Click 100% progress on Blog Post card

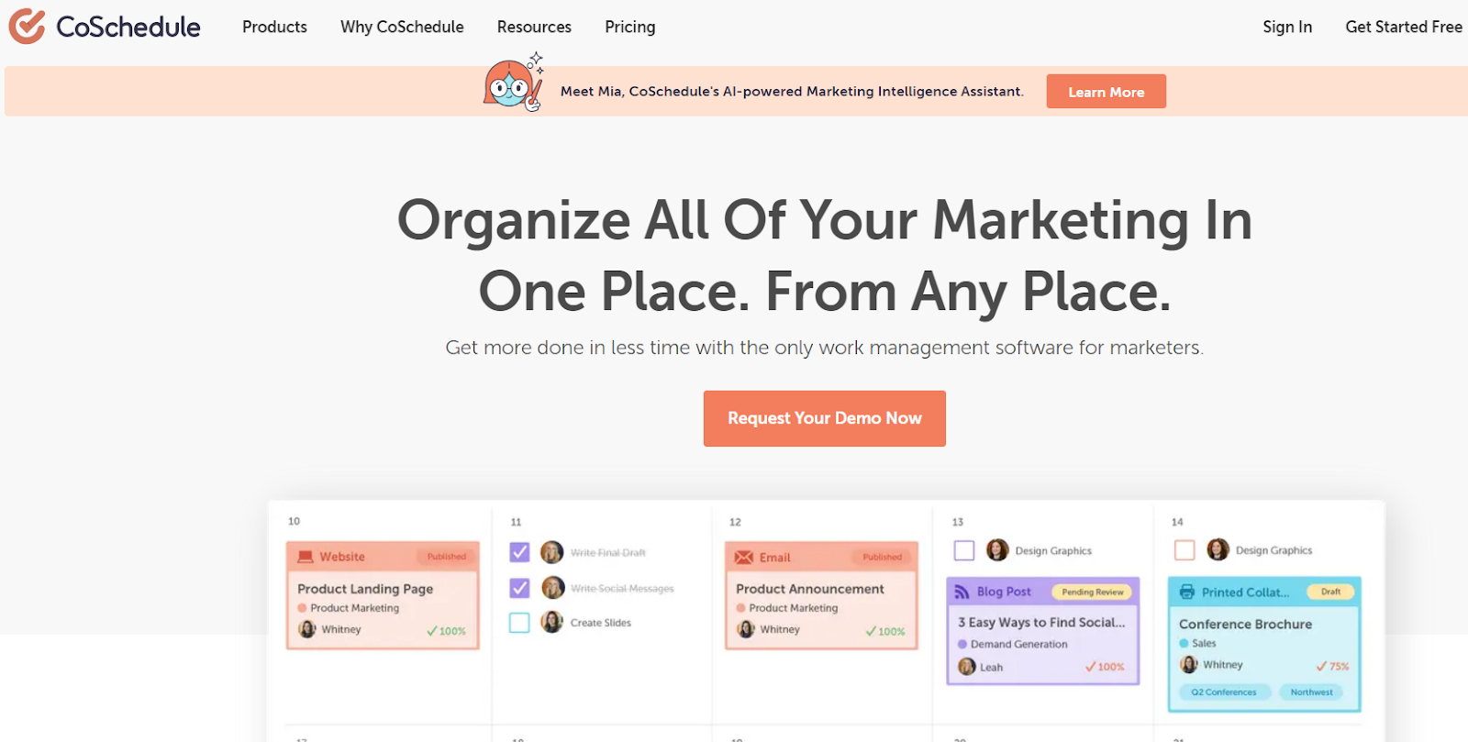click(1105, 667)
